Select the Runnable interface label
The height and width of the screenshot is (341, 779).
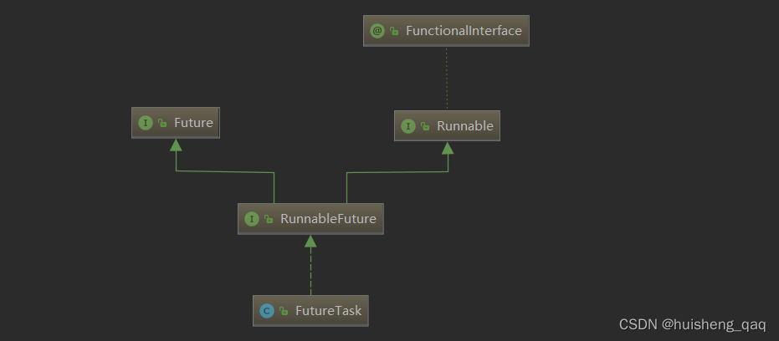click(465, 126)
